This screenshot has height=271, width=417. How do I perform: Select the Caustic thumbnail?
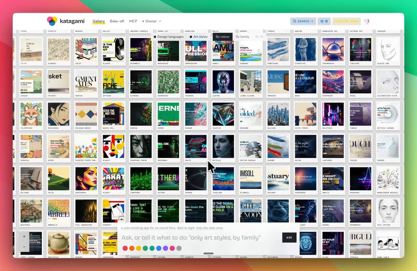(x=223, y=114)
